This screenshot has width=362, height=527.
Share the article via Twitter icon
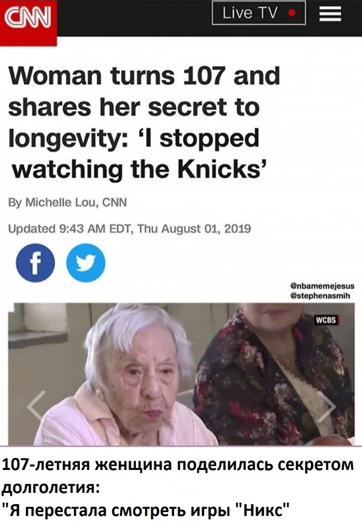click(x=86, y=263)
